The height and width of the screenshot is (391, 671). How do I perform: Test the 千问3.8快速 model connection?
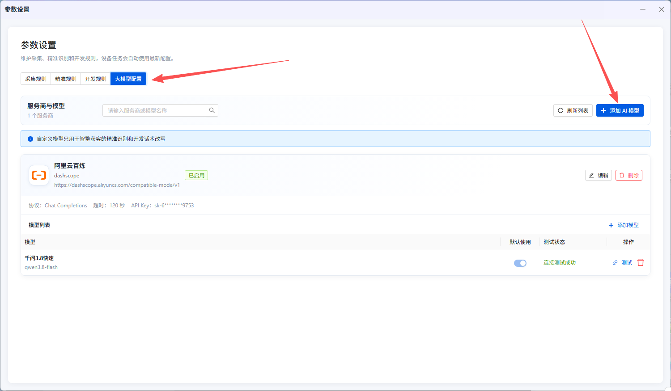click(x=622, y=263)
